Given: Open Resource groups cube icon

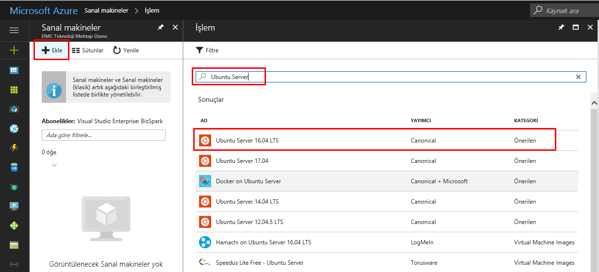Looking at the screenshot, I should pos(14,110).
